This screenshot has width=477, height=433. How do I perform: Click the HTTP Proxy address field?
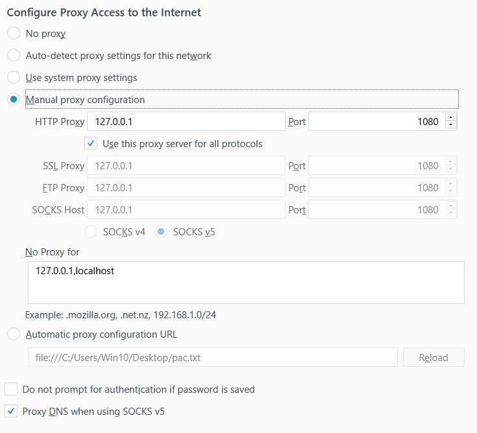186,122
